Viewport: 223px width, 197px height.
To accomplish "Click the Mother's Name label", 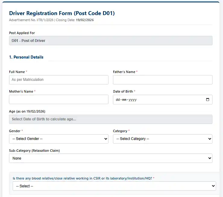I will [21, 91].
